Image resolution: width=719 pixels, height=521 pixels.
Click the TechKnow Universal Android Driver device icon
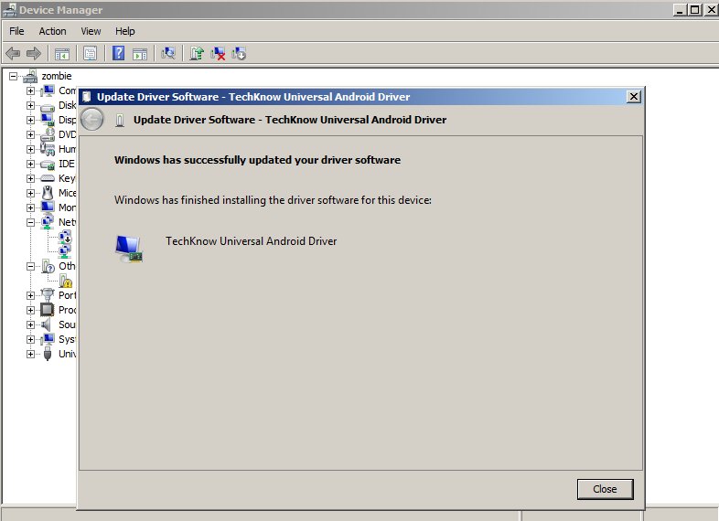point(129,249)
